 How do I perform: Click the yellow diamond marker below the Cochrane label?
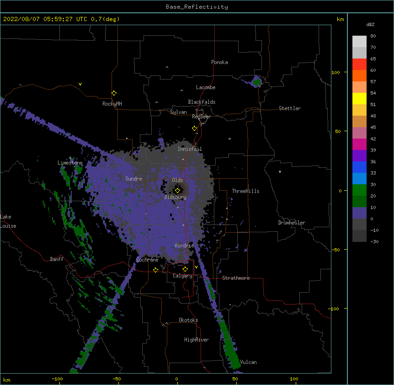tap(155, 270)
